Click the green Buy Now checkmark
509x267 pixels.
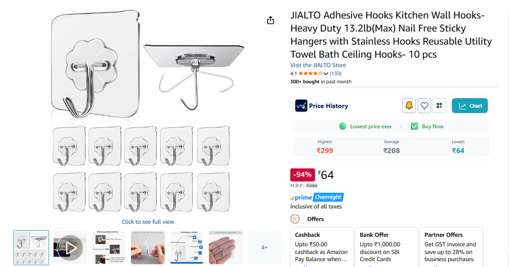[x=414, y=127]
